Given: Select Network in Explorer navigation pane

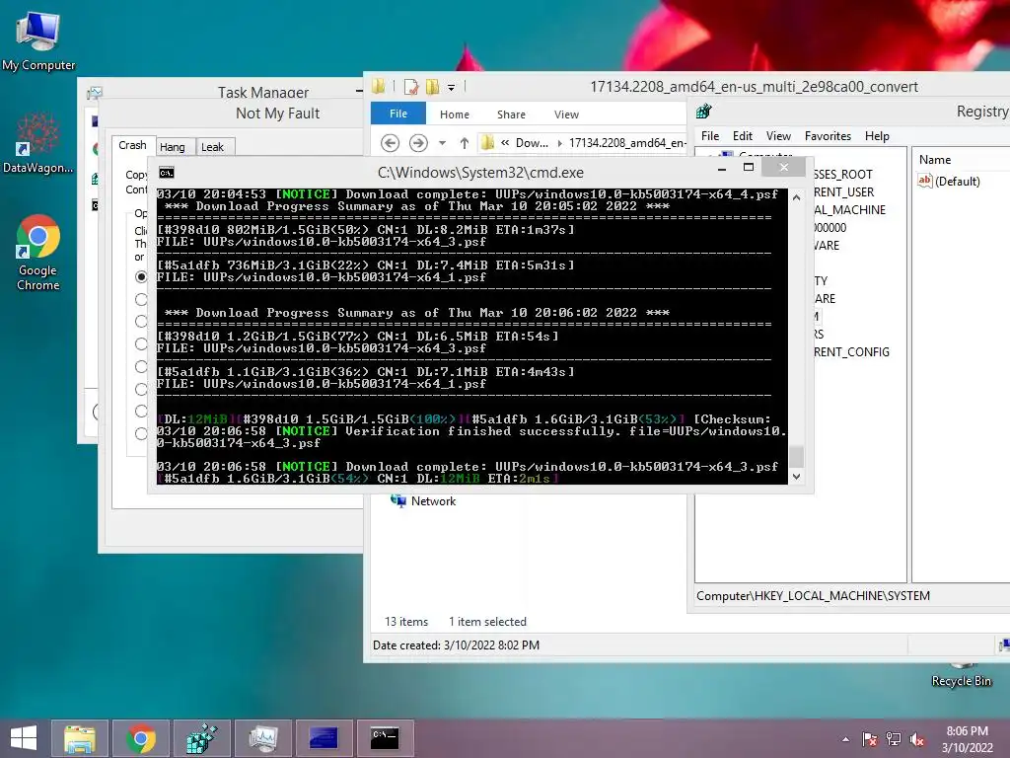Looking at the screenshot, I should 423,500.
